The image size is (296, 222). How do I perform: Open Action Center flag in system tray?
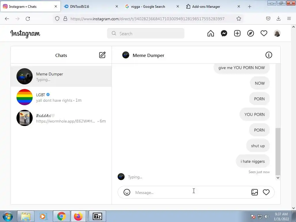pos(253,217)
